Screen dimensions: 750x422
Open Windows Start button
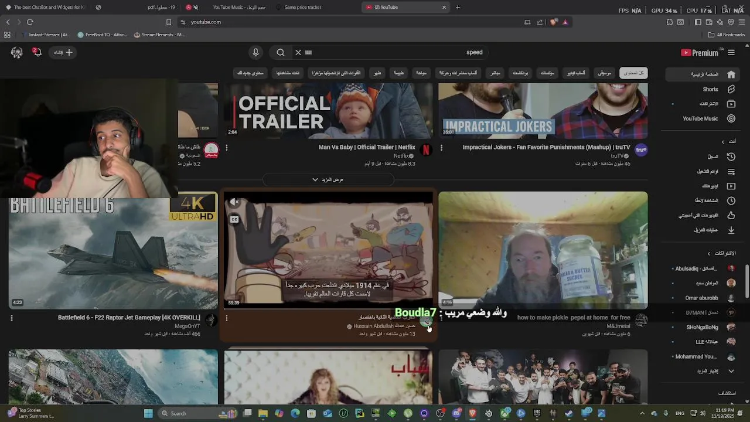(x=148, y=413)
